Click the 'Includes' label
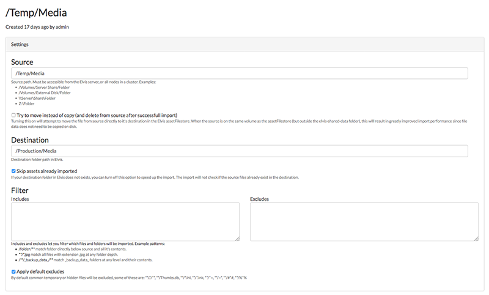 (20, 199)
